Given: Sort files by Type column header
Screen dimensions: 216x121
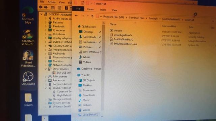Looking at the screenshot, I should tap(191, 27).
